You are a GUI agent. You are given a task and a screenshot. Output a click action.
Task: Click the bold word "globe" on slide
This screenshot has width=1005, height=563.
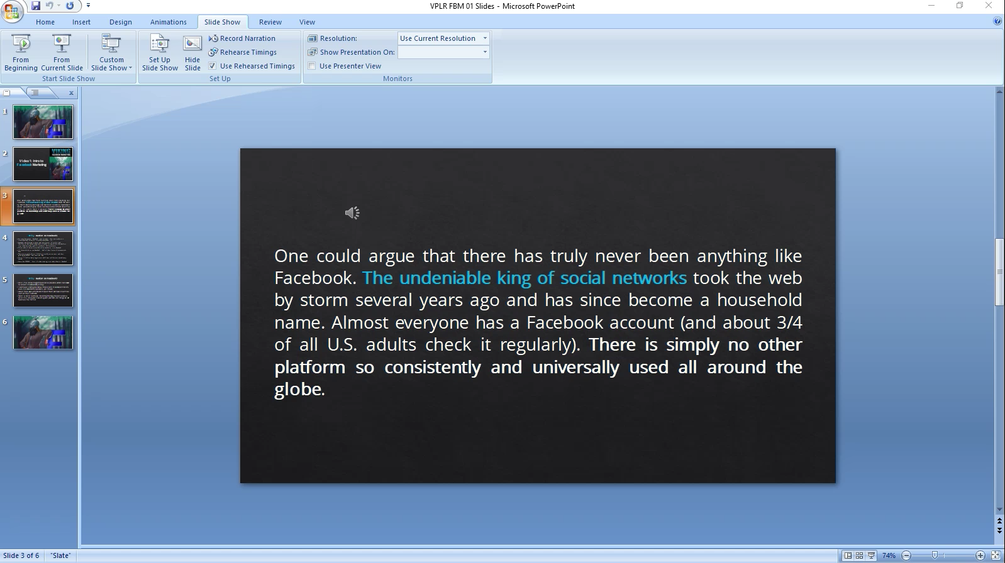[x=297, y=389]
